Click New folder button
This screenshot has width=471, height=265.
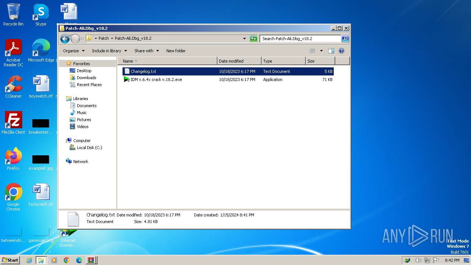coord(176,51)
